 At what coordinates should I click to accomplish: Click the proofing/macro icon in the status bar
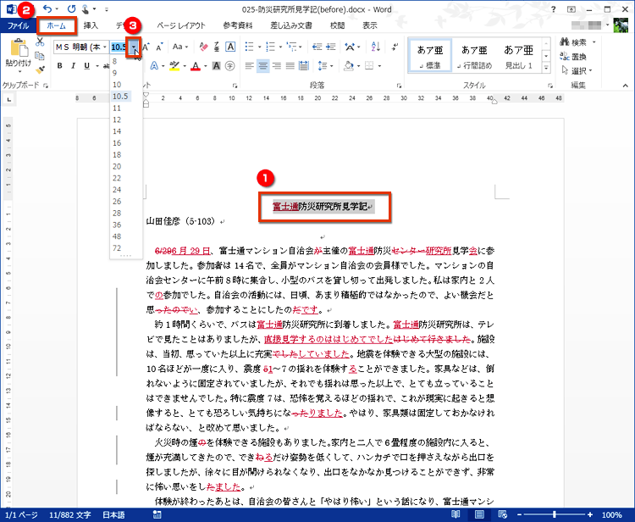(157, 514)
